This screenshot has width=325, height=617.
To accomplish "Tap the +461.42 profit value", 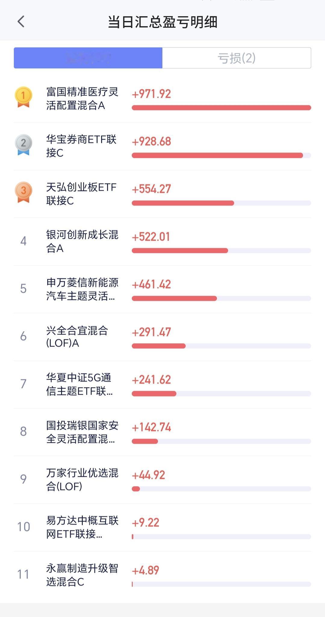I will click(151, 284).
